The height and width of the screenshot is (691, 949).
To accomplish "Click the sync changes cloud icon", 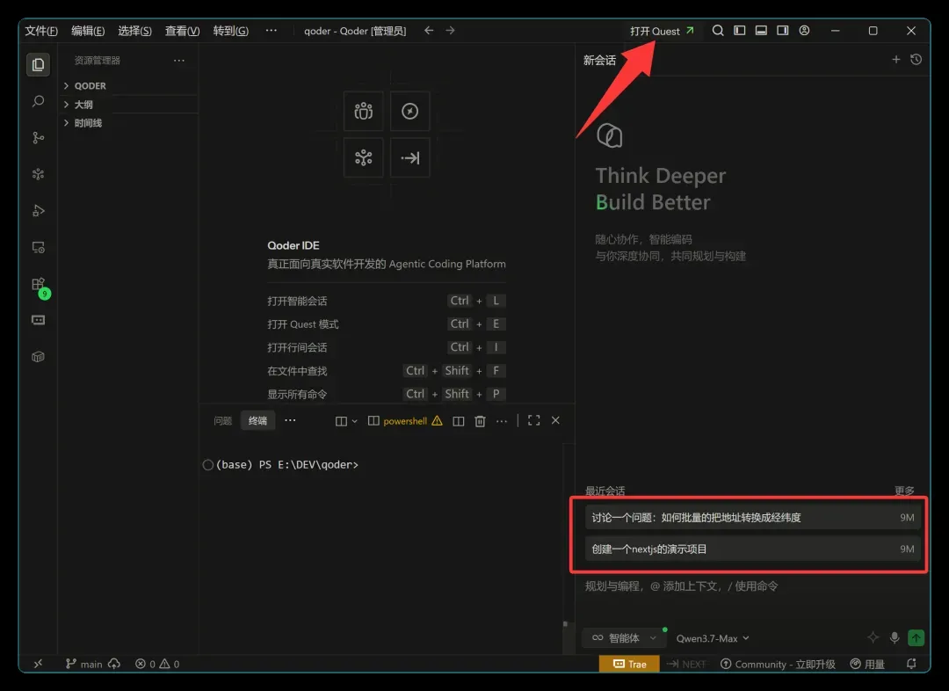I will point(114,664).
